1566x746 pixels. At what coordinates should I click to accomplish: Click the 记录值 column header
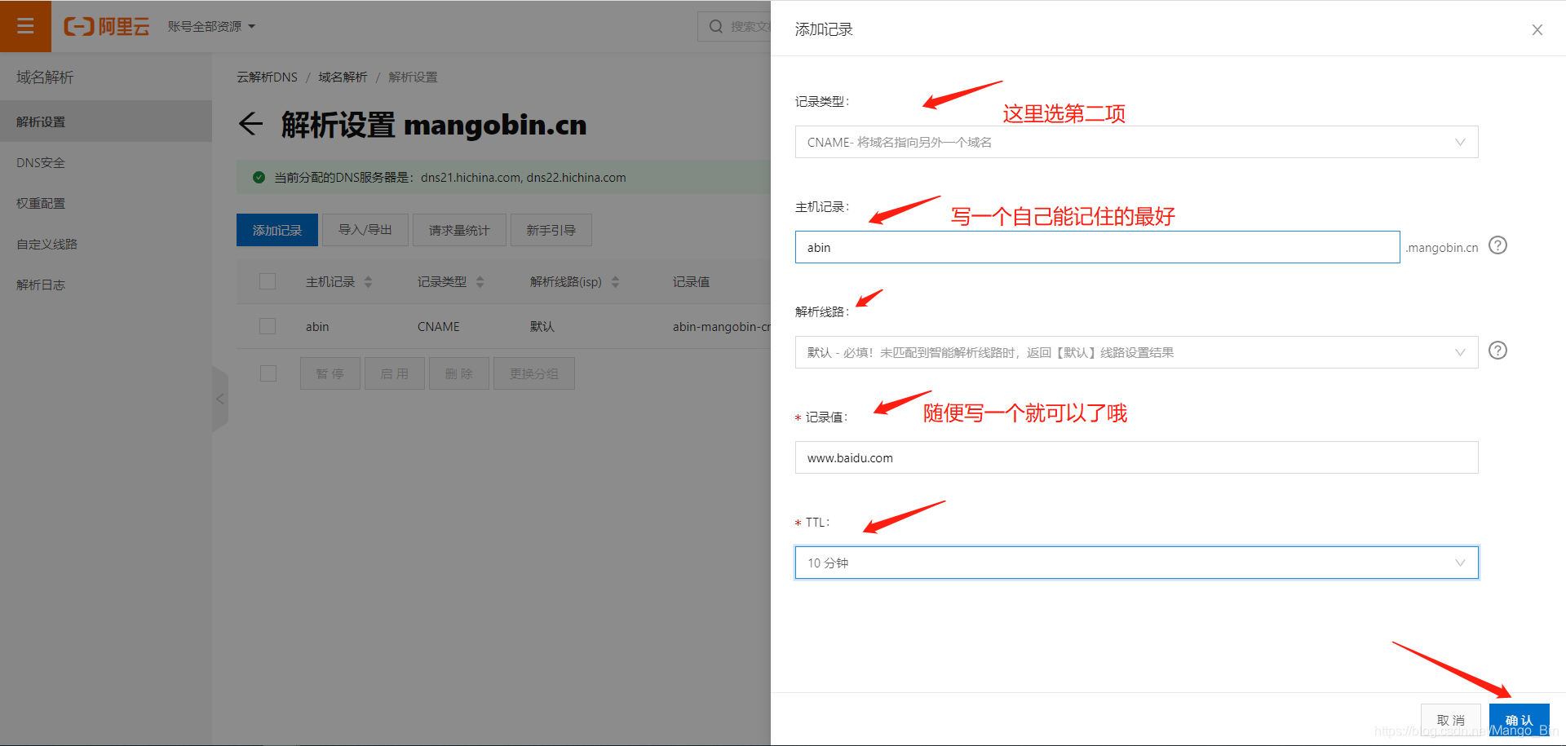(x=691, y=281)
